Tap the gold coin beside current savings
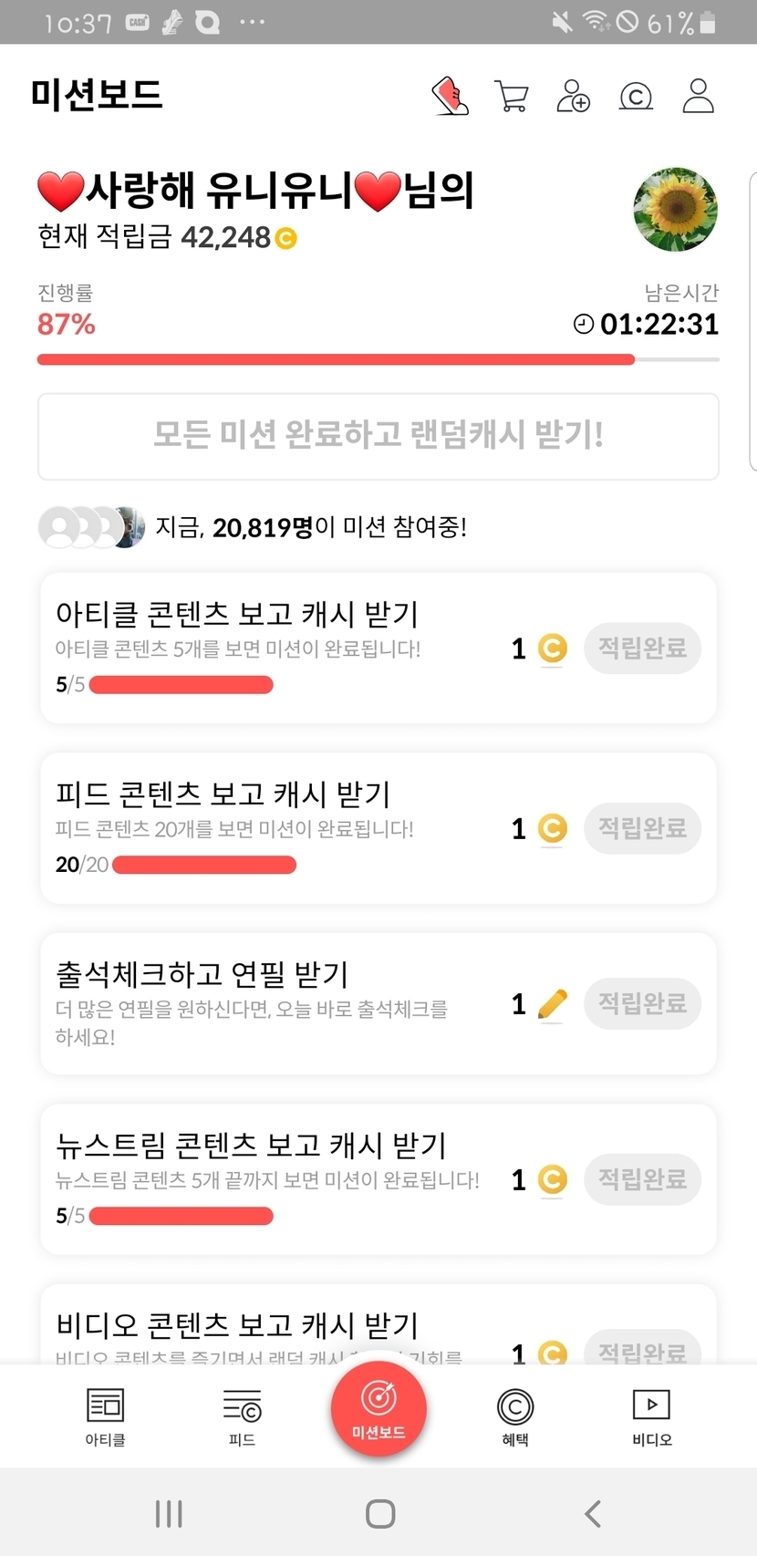Viewport: 757px width, 1556px height. pos(286,239)
